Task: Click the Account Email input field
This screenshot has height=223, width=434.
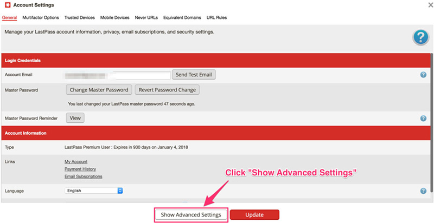Action: [x=117, y=75]
